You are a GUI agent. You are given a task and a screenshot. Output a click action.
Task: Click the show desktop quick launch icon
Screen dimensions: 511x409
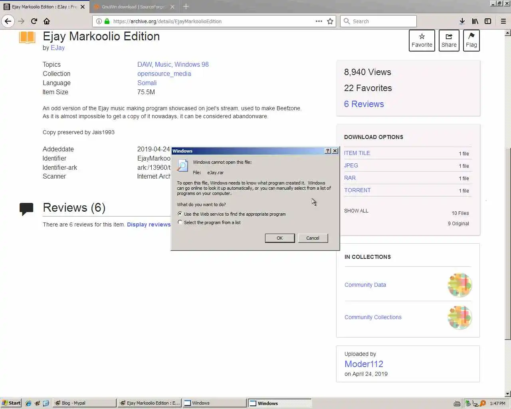(x=46, y=403)
